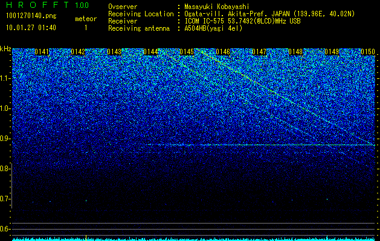Select the version number 1.0.0
The width and height of the screenshot is (380, 241).
[82, 5]
